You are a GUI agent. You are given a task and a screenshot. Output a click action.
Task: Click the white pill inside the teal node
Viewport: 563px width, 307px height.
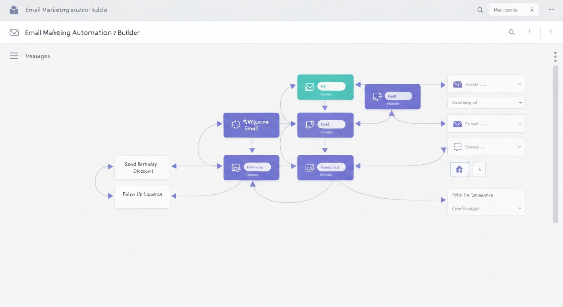[x=331, y=86]
